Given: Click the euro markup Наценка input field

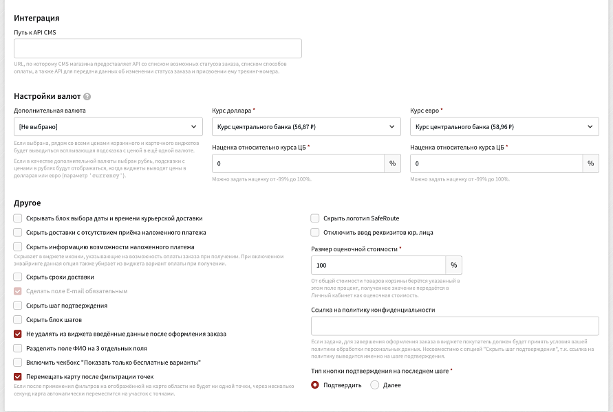Looking at the screenshot, I should pos(497,163).
